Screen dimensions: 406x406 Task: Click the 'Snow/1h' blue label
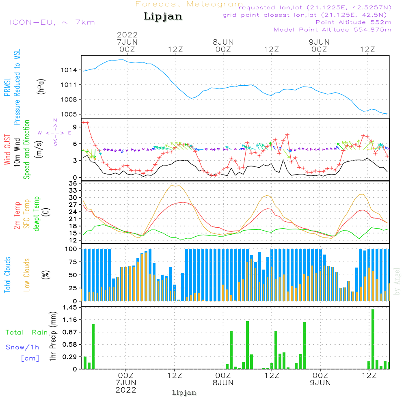click(22, 347)
